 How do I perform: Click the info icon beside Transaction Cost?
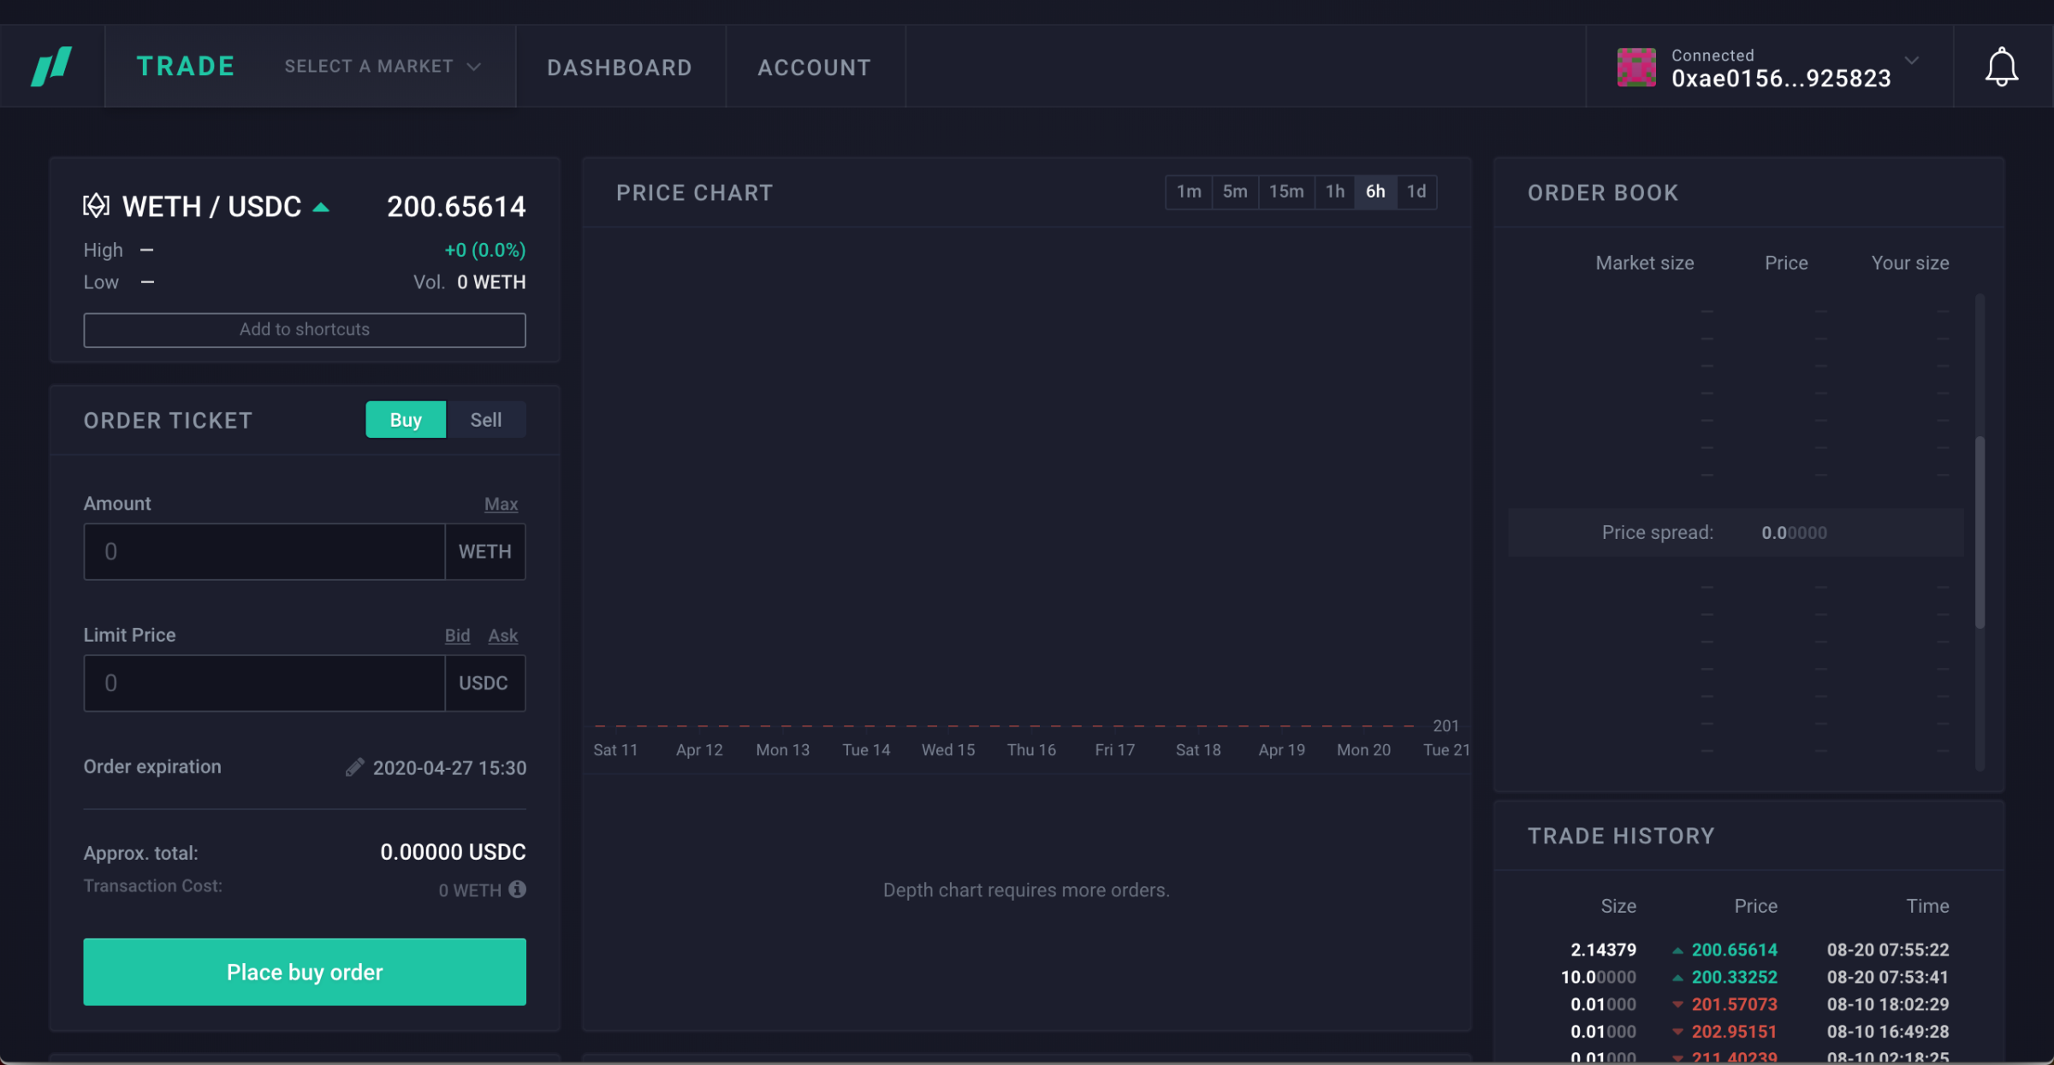517,890
